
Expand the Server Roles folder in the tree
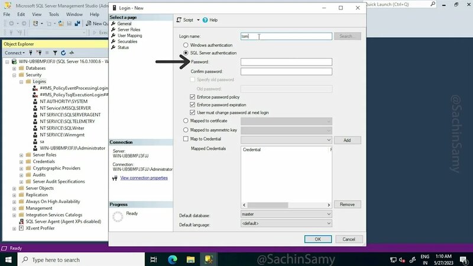pos(21,155)
